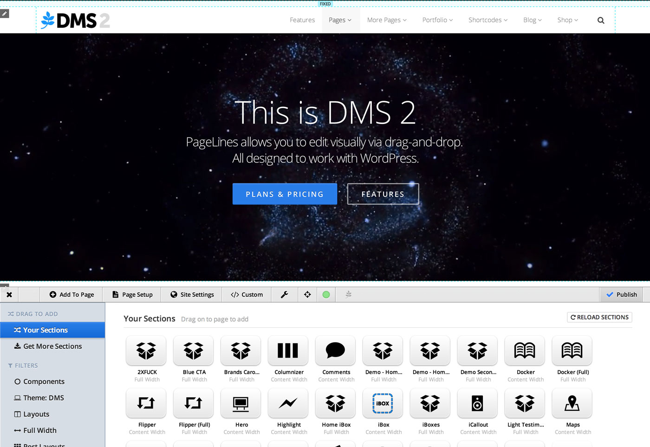Open the search magnifier in navigation
Screen dimensions: 650x447
[x=601, y=20]
